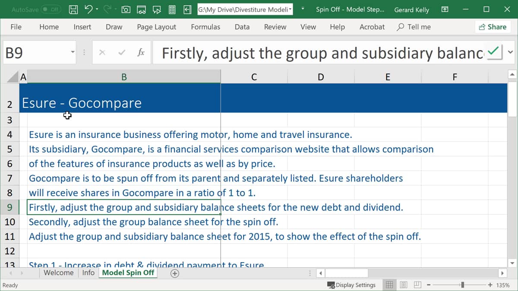Viewport: 518px width, 291px height.
Task: Switch to the Formulas ribbon tab
Action: pyautogui.click(x=205, y=27)
